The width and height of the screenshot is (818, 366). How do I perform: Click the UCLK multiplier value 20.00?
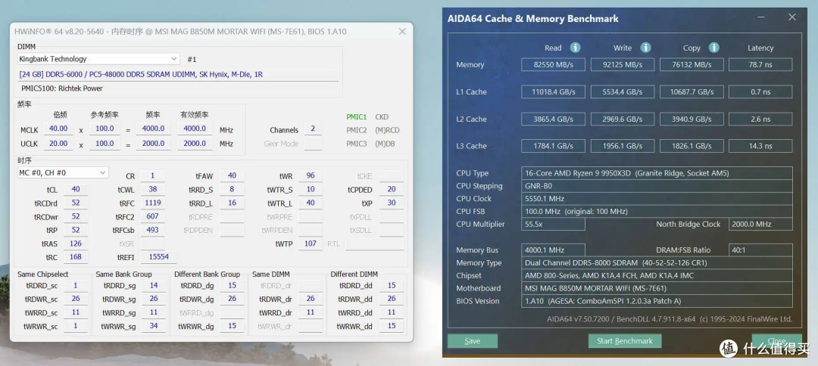tap(58, 143)
